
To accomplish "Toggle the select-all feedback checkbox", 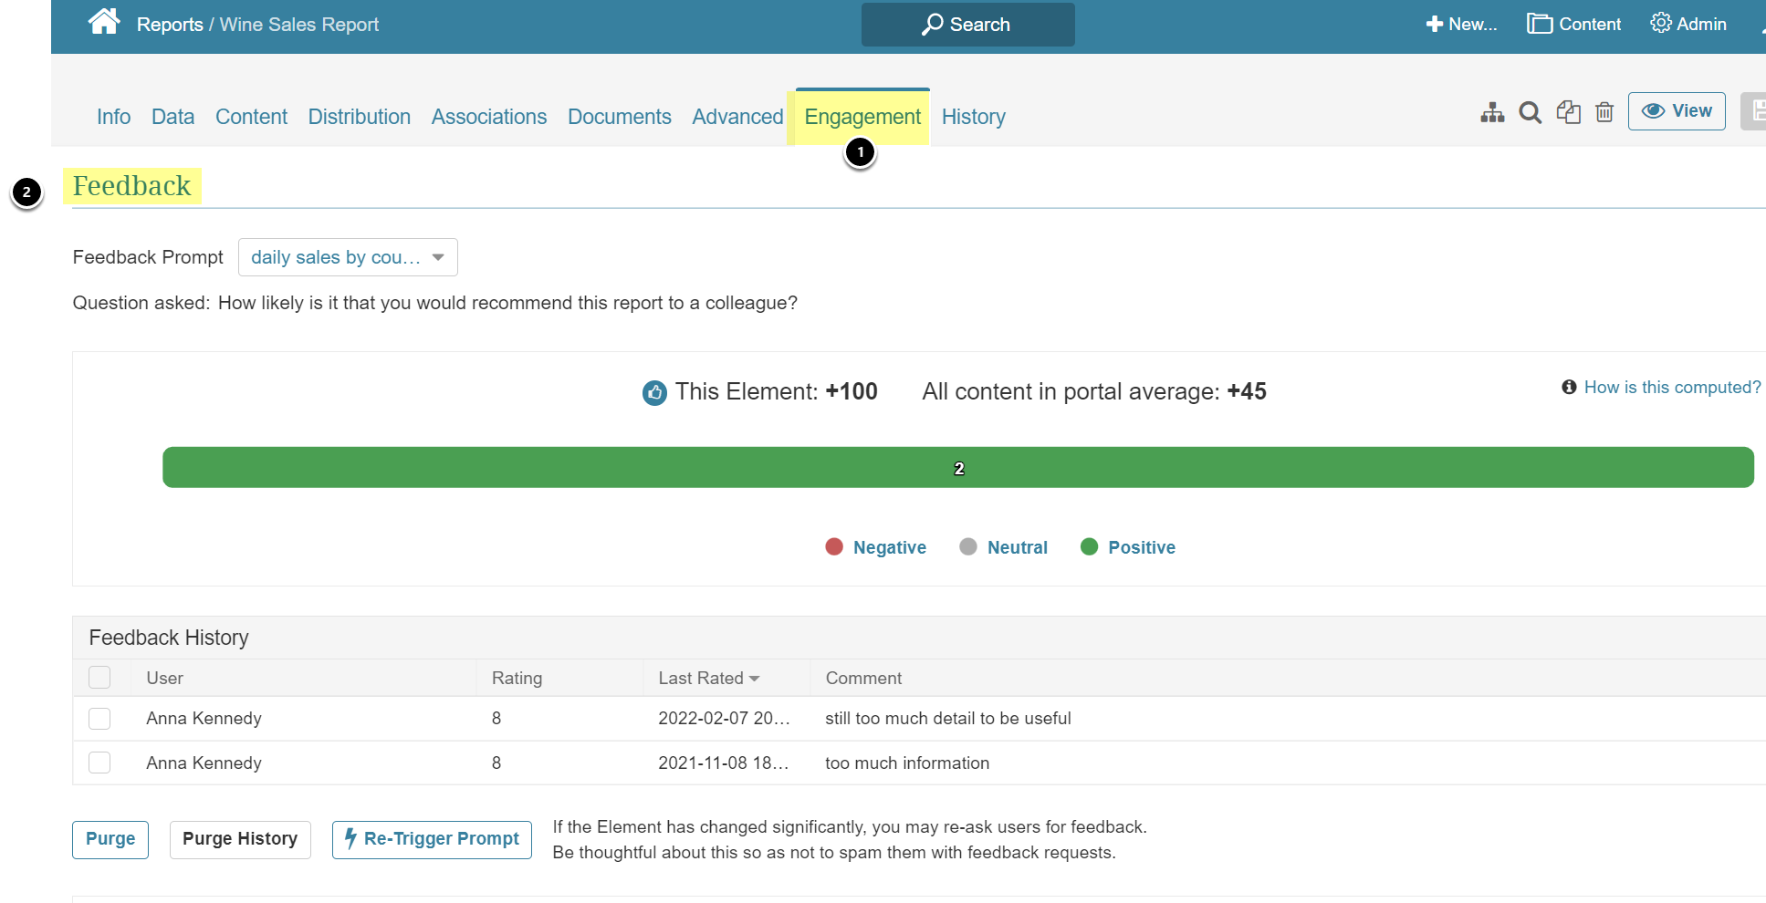I will (x=99, y=678).
